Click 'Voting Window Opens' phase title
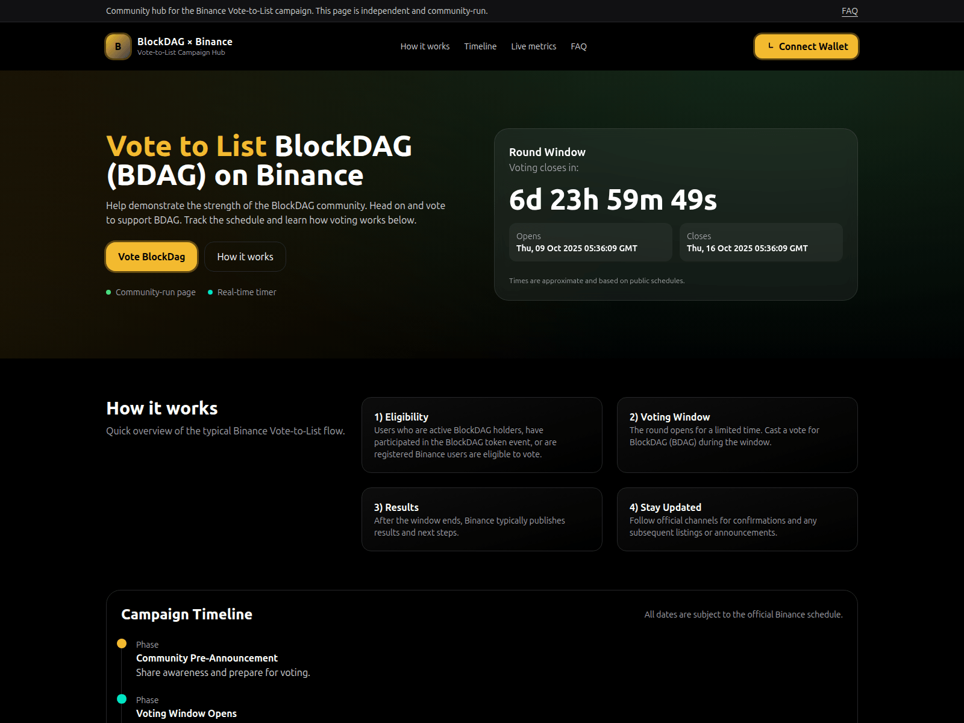 pyautogui.click(x=186, y=713)
